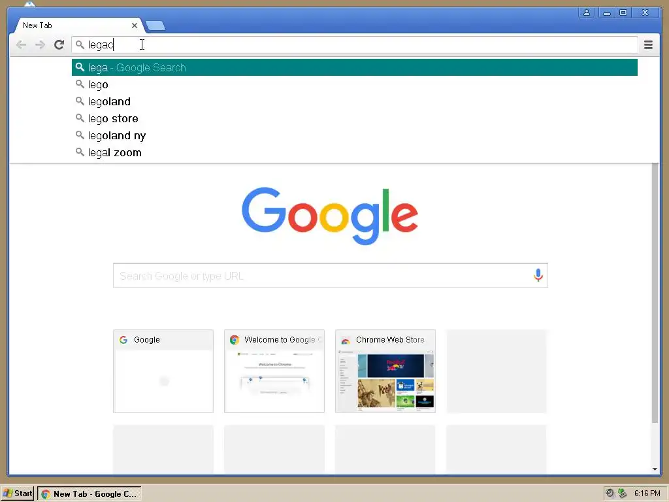The height and width of the screenshot is (502, 669).
Task: Click the first system tray icon
Action: click(610, 493)
